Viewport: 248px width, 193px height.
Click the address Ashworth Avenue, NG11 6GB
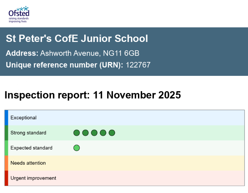pyautogui.click(x=90, y=53)
